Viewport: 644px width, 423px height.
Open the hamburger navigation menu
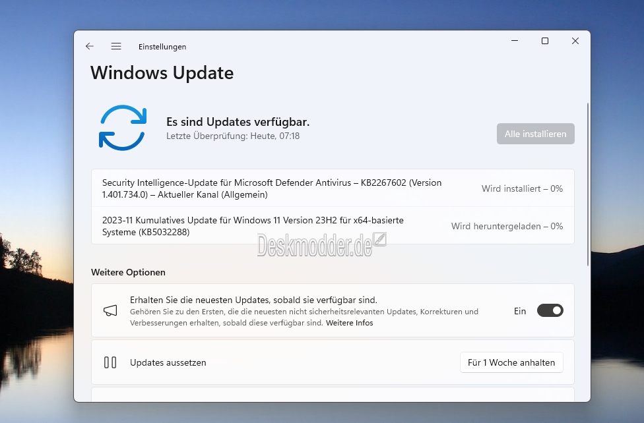coord(116,46)
